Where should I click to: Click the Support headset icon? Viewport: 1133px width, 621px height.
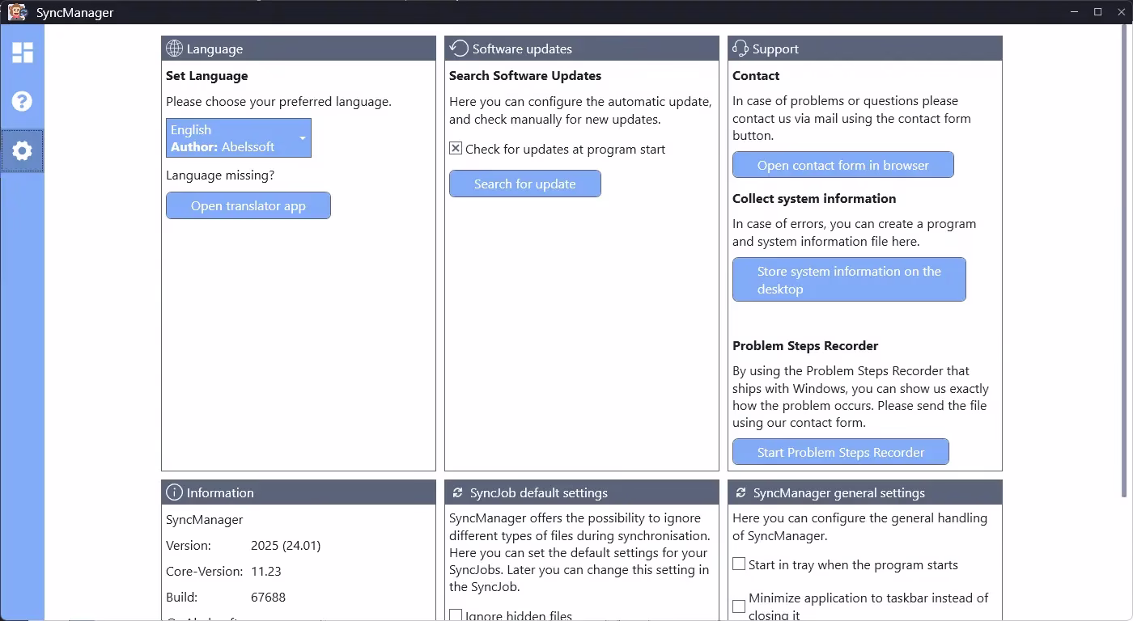[740, 49]
